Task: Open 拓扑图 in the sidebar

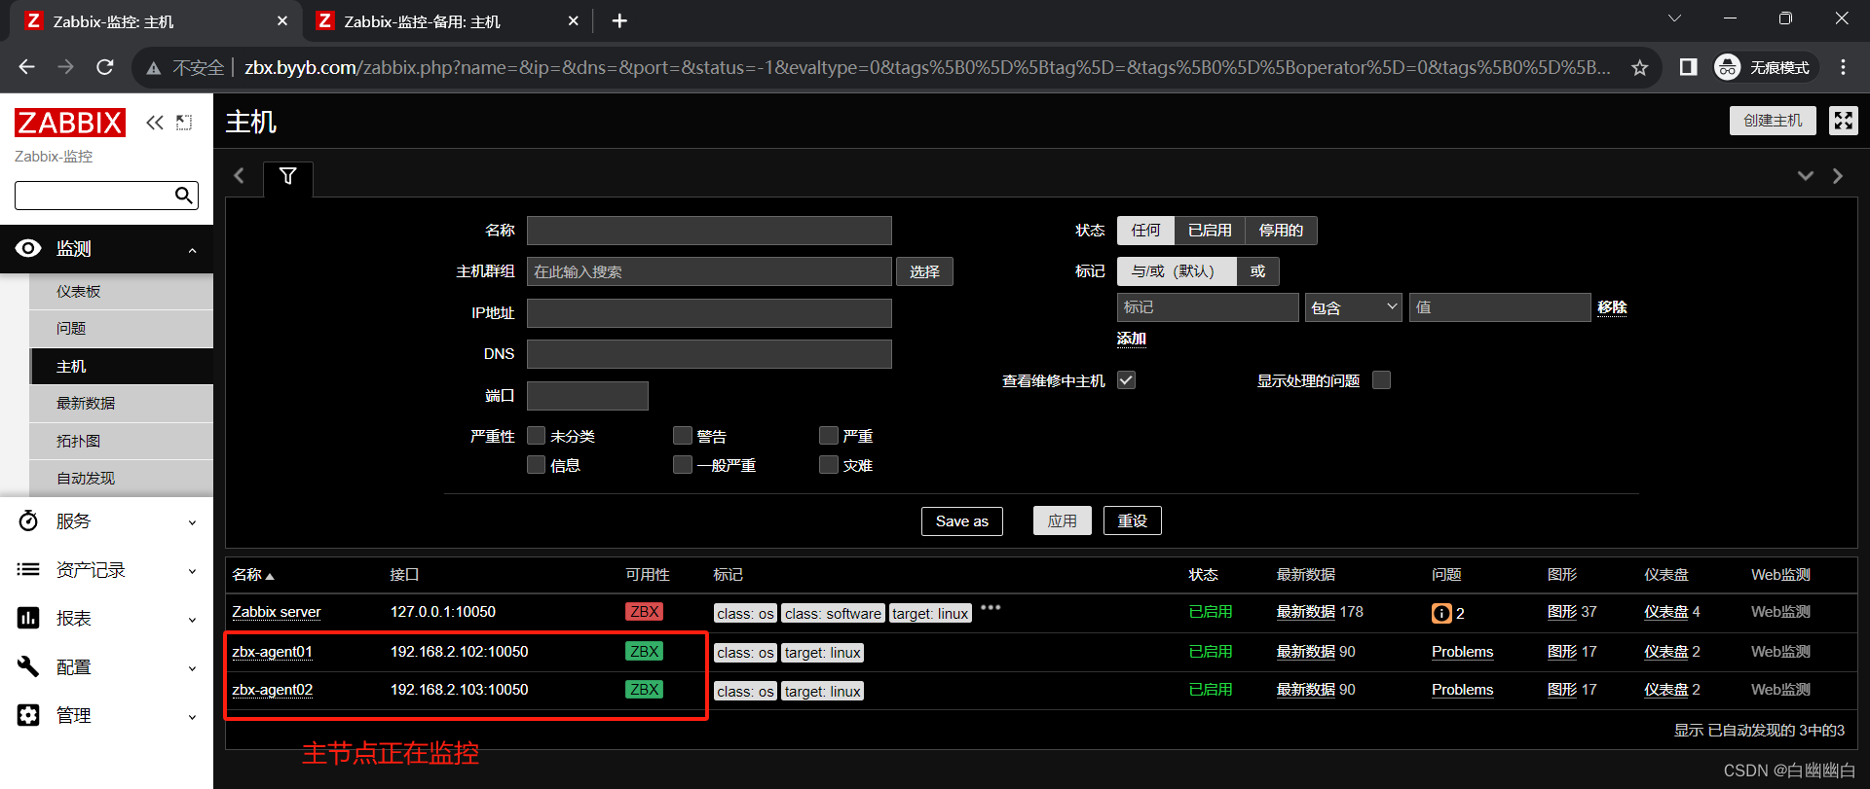Action: (122, 441)
